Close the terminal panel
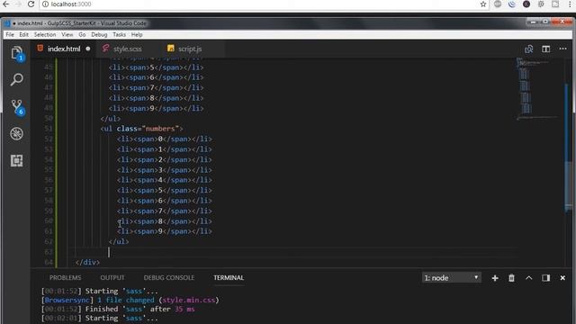 [x=562, y=278]
